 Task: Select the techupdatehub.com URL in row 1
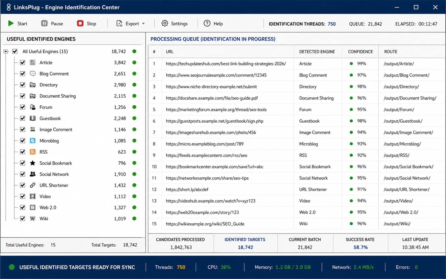tap(226, 64)
